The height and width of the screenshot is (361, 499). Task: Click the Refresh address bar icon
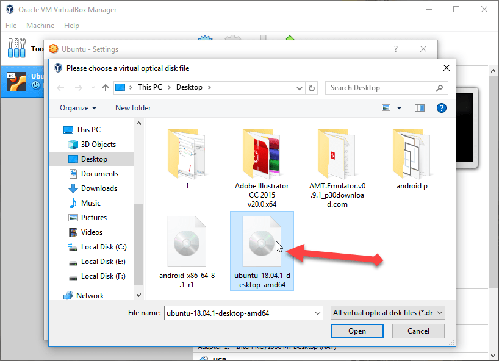coord(312,88)
